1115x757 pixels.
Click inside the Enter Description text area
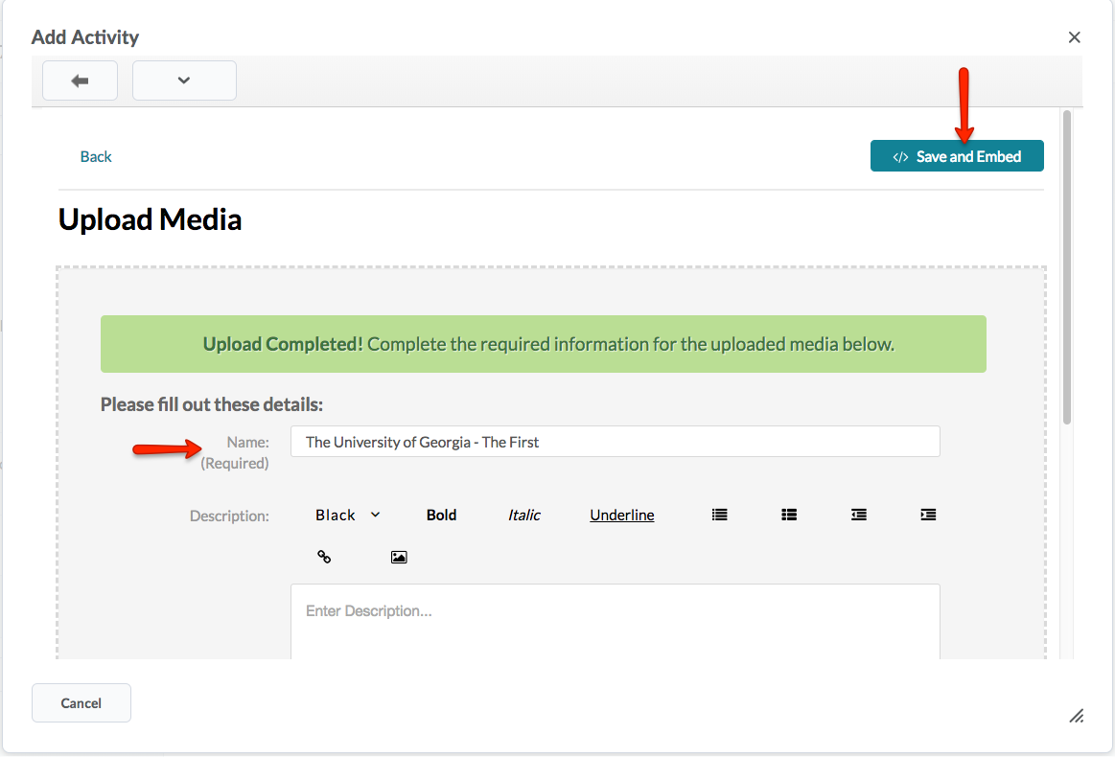(615, 621)
